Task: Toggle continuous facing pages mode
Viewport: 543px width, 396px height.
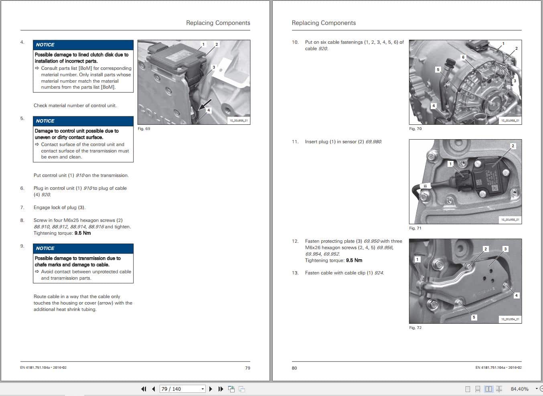Action: [x=499, y=389]
